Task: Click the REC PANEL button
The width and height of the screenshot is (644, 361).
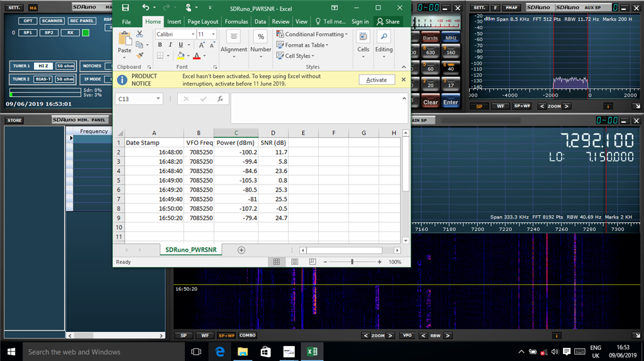Action: (82, 21)
